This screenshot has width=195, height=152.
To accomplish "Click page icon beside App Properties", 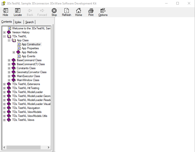I will pyautogui.click(x=19, y=48).
